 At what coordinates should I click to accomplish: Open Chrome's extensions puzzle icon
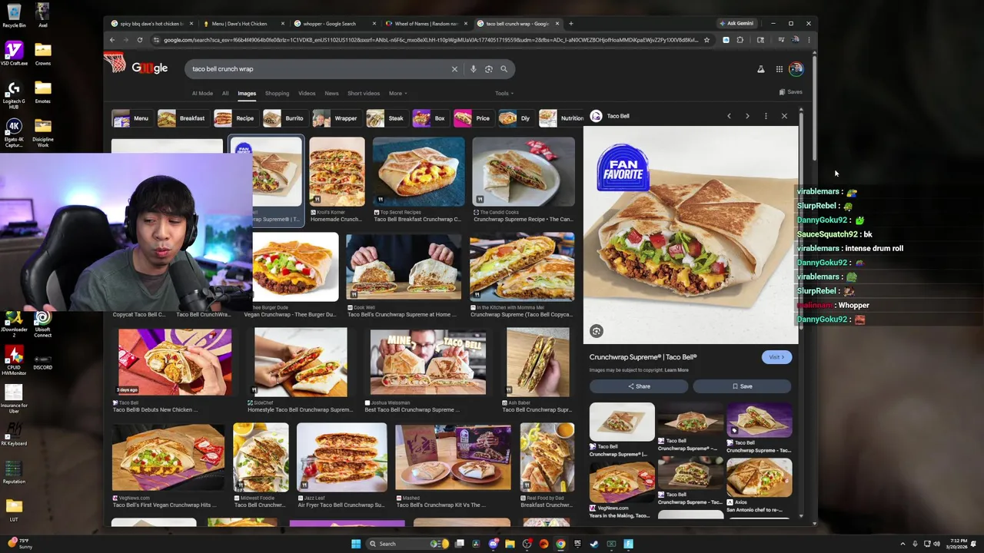(740, 40)
